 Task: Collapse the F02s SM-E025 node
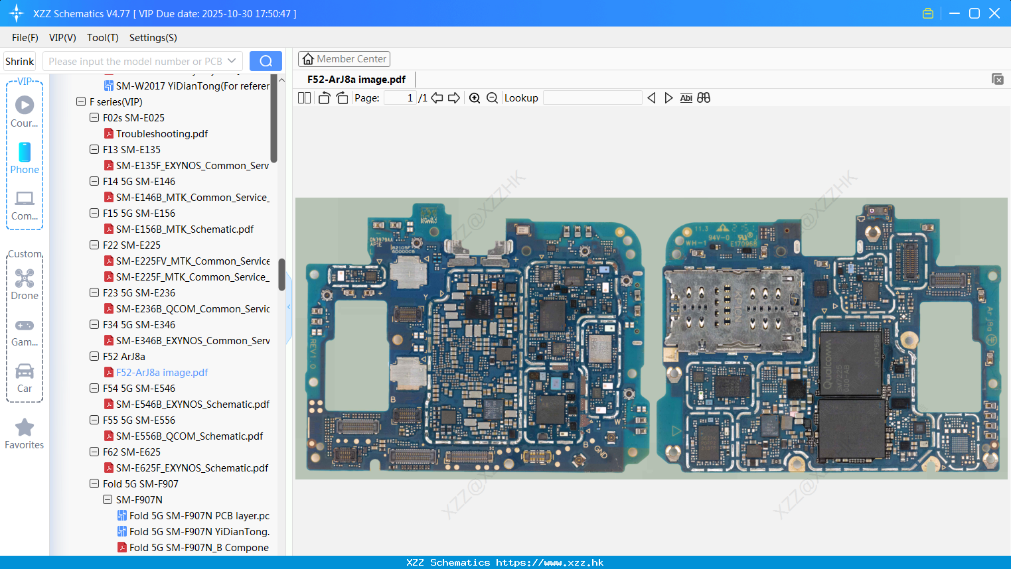(94, 118)
